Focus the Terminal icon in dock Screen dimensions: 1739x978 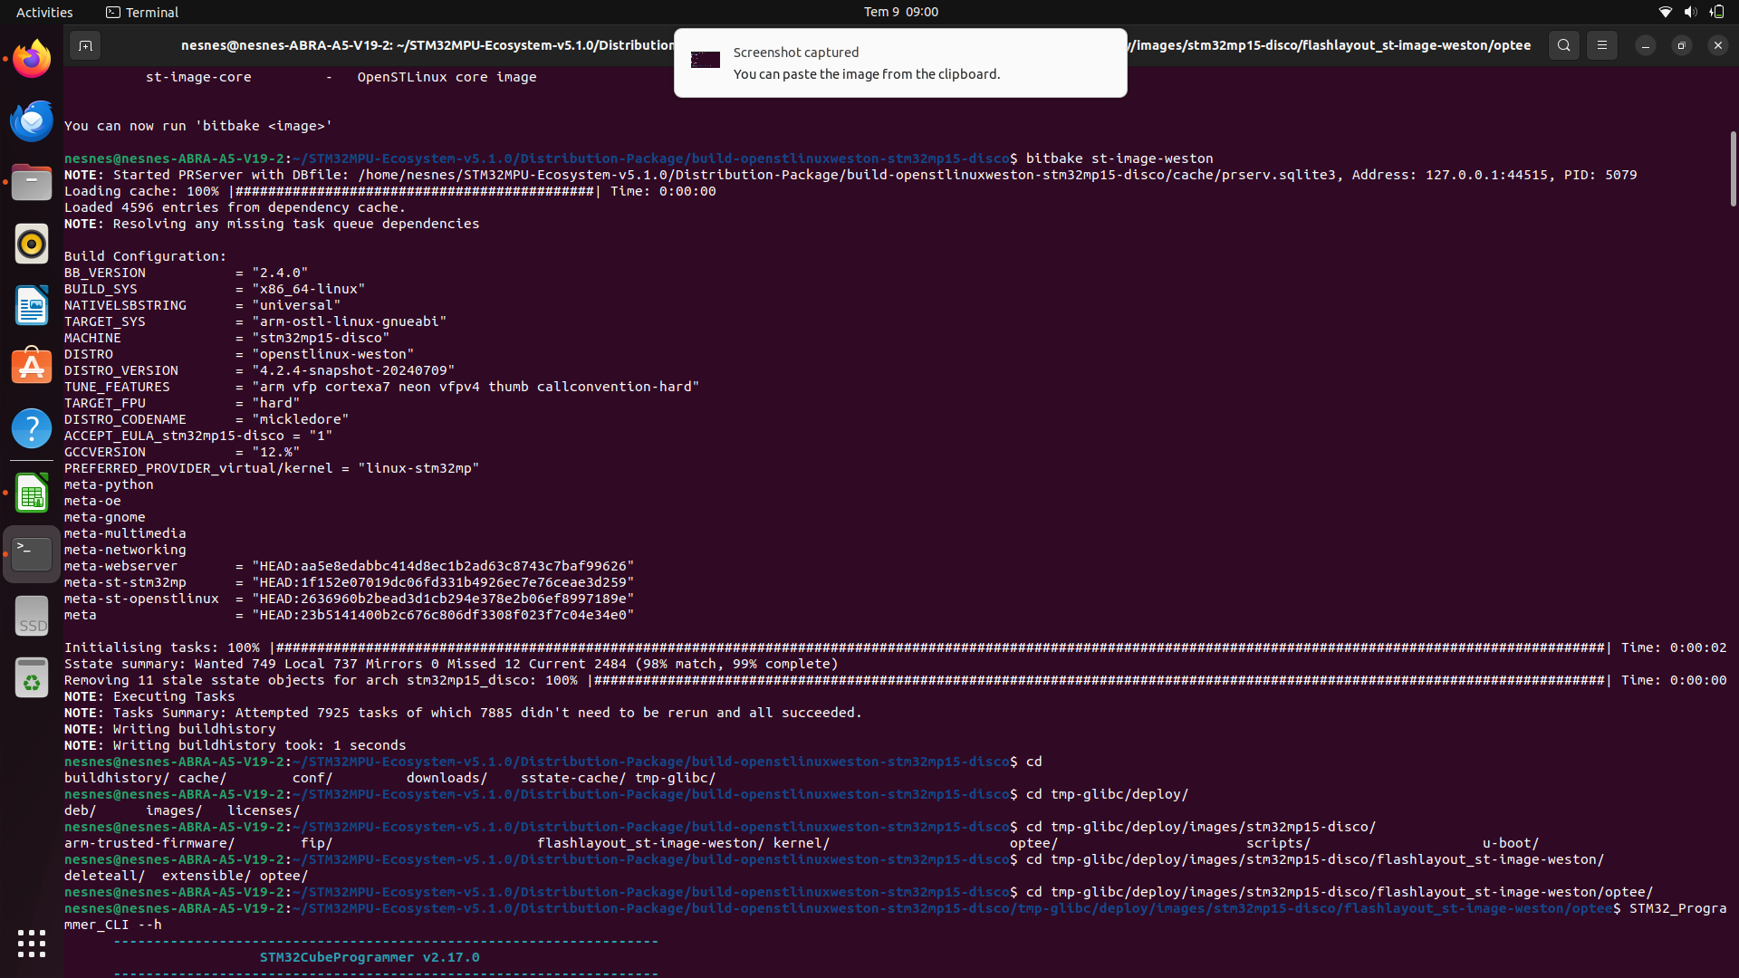click(x=32, y=554)
